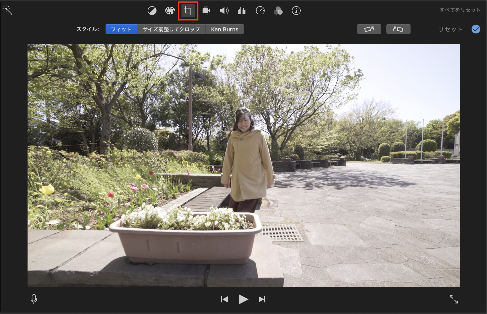Click the リセット crop button
The height and width of the screenshot is (314, 487).
[x=450, y=29]
